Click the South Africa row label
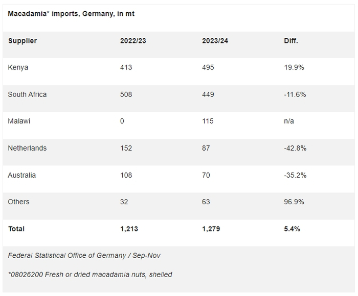 pos(27,94)
